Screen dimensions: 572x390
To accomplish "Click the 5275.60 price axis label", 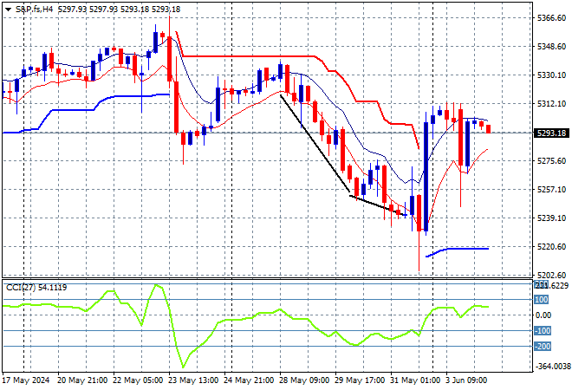I will [551, 161].
